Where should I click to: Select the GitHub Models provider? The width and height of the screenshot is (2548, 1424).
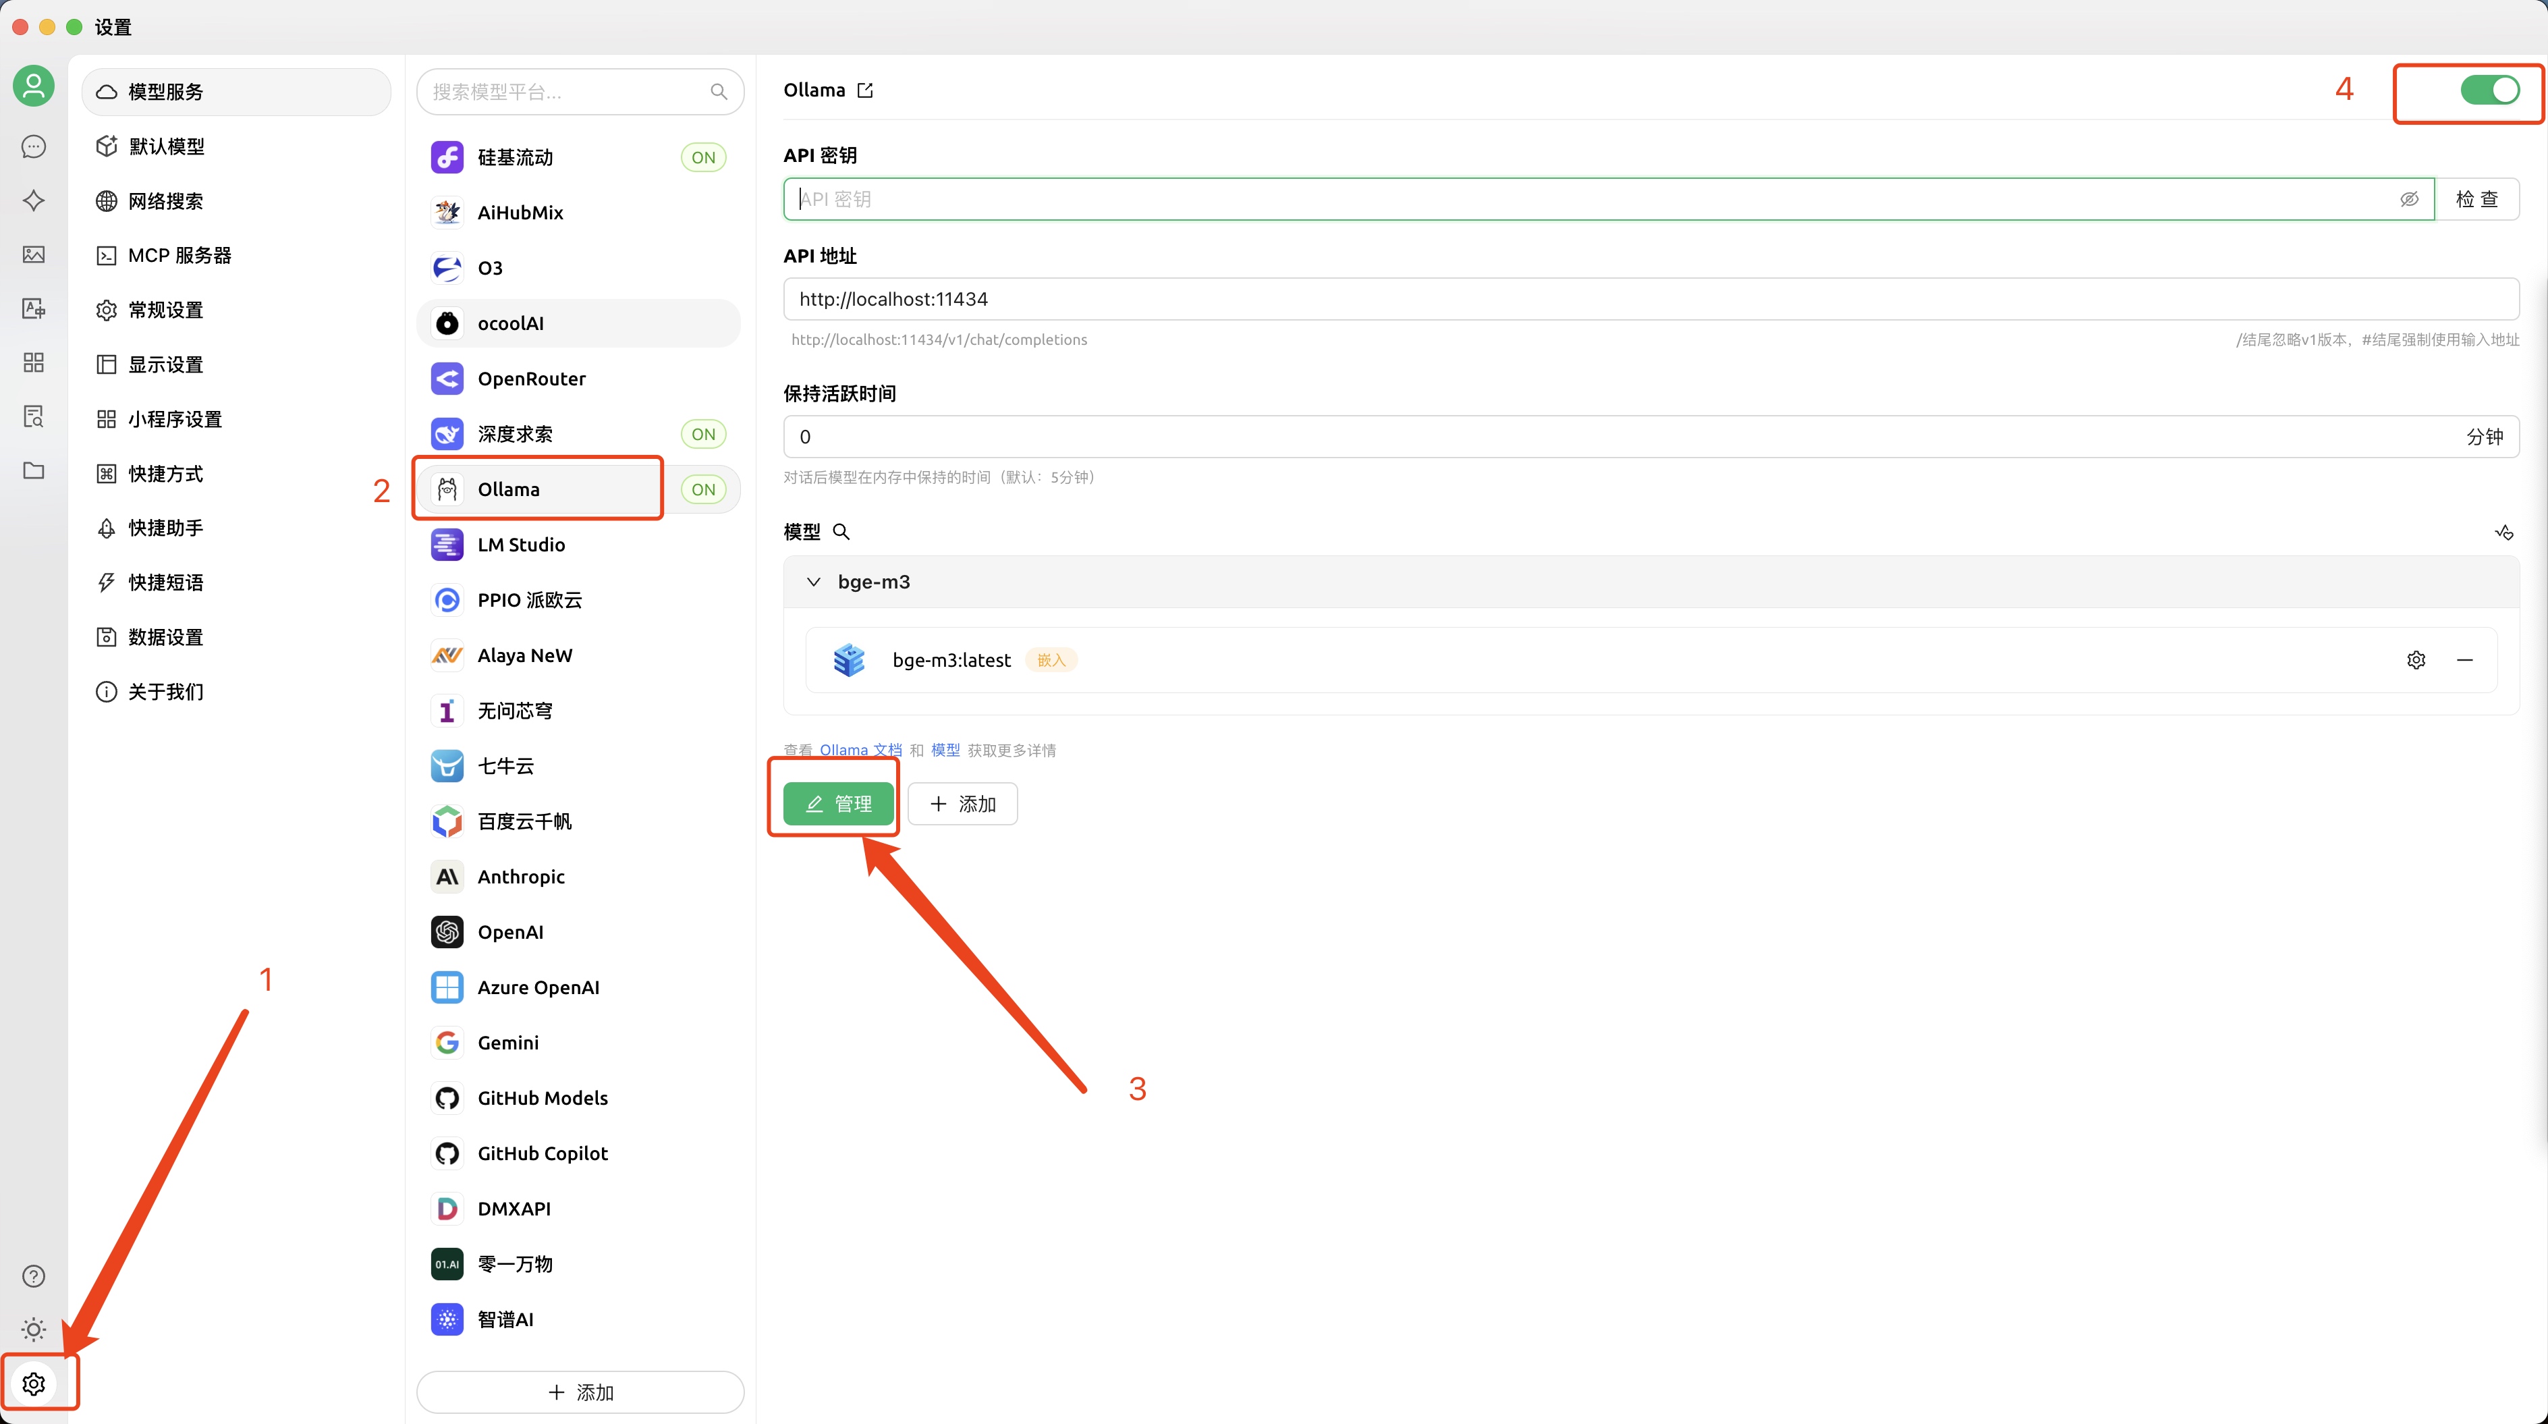pyautogui.click(x=579, y=1099)
